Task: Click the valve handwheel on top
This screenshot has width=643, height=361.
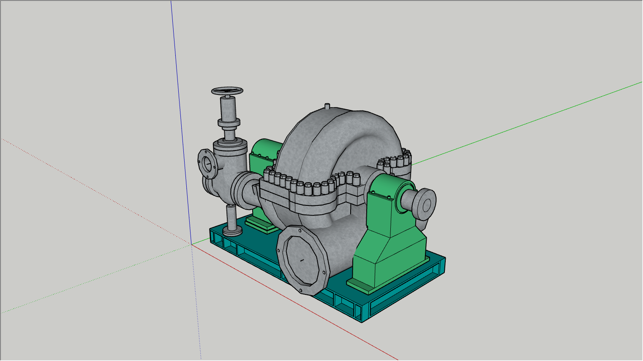Action: pos(227,91)
